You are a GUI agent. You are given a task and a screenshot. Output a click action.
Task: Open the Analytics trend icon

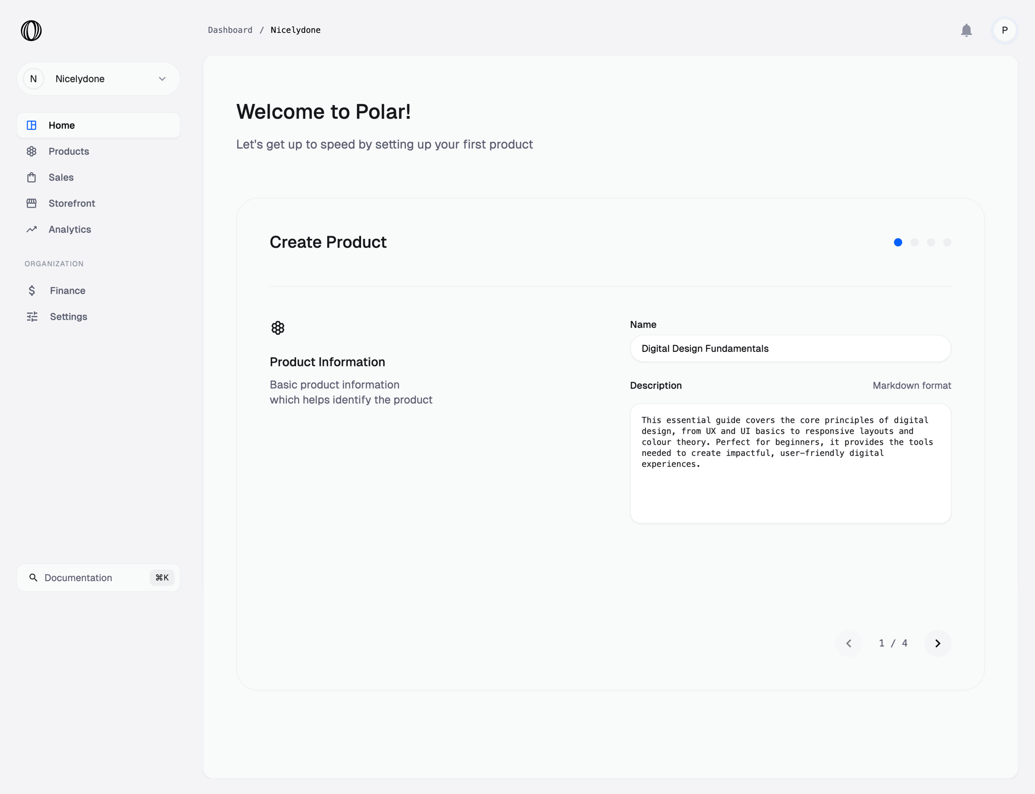click(x=32, y=229)
